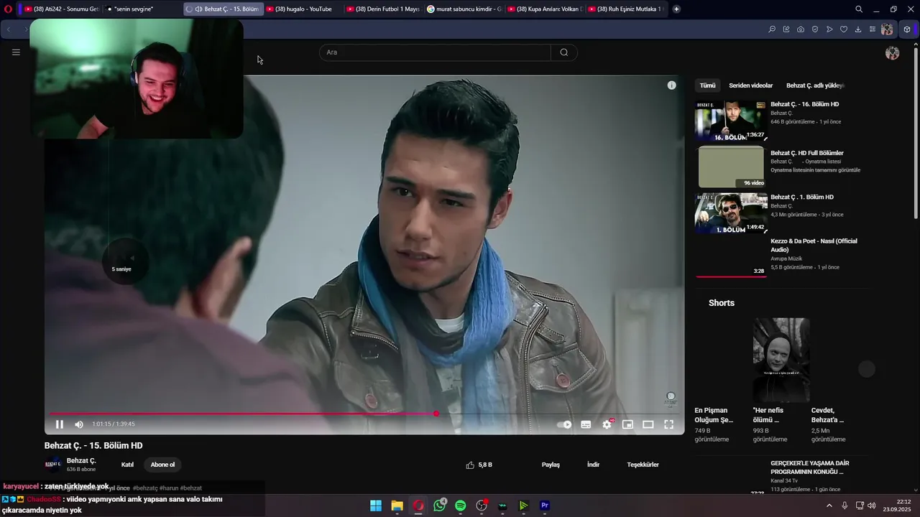
Task: Open the YouTube hamburger menu
Action: [x=16, y=52]
